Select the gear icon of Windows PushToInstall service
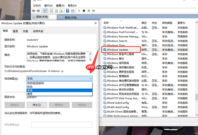Viewport: 198px width, 135px height. pos(105,32)
